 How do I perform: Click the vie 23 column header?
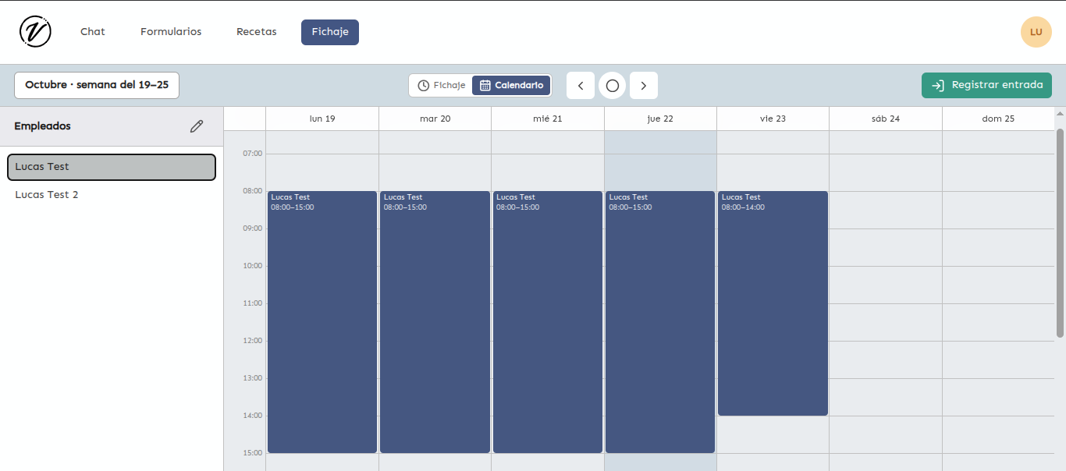click(x=773, y=119)
